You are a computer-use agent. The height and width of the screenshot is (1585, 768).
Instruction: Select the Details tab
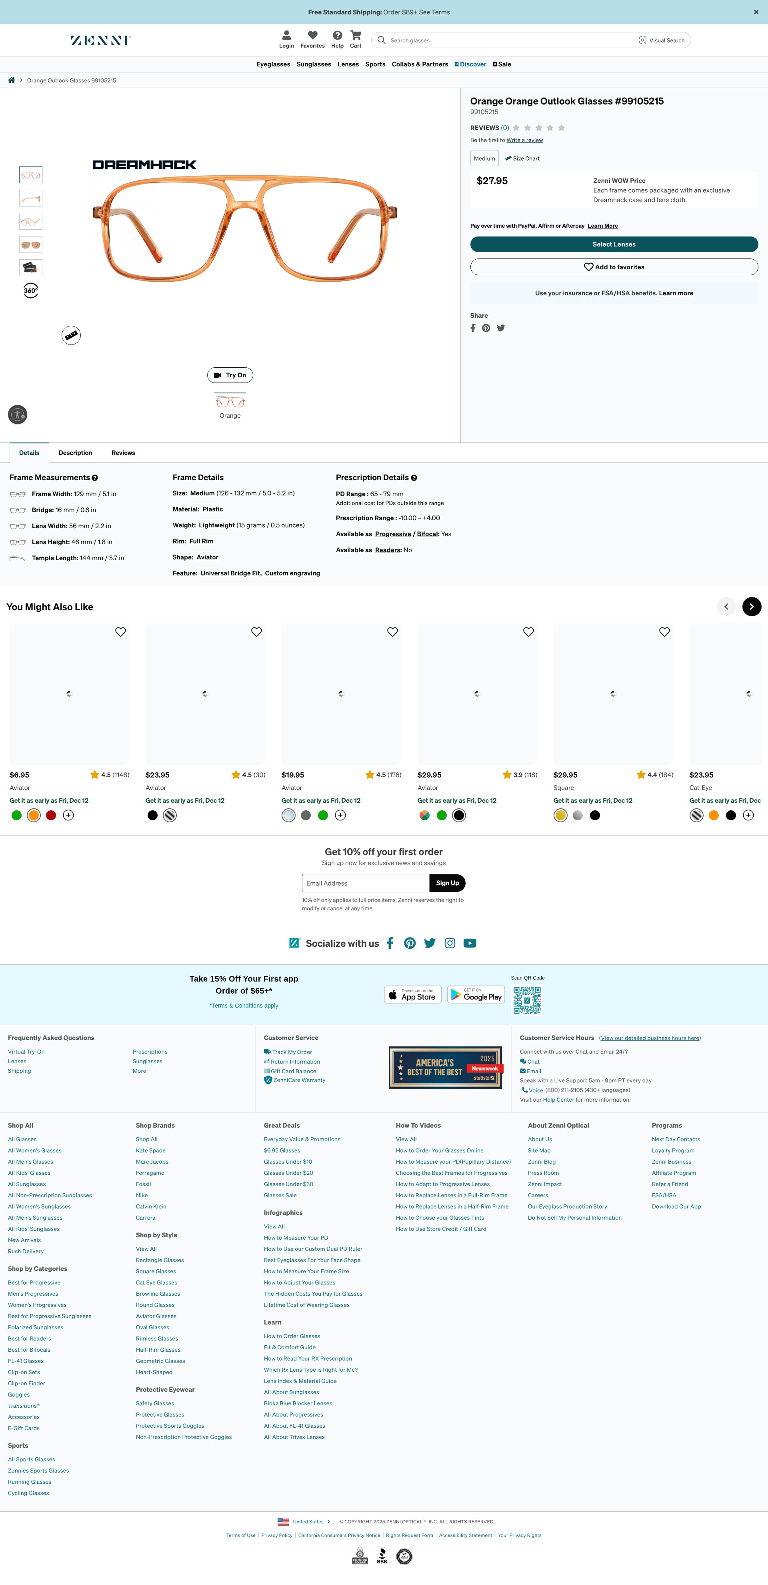coord(29,453)
